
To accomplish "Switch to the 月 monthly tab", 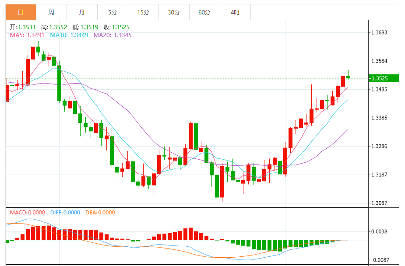I will click(82, 12).
